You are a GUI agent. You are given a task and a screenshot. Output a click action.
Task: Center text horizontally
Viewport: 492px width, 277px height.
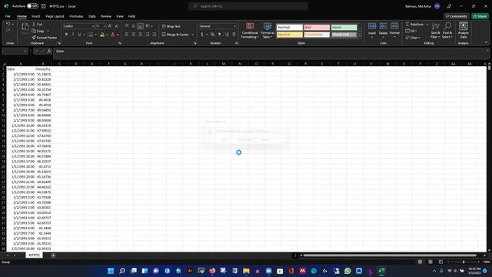coord(133,34)
